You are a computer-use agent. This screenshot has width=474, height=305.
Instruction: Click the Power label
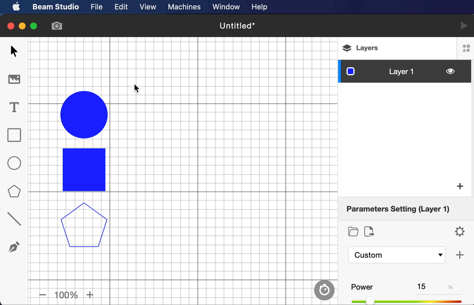pyautogui.click(x=362, y=287)
